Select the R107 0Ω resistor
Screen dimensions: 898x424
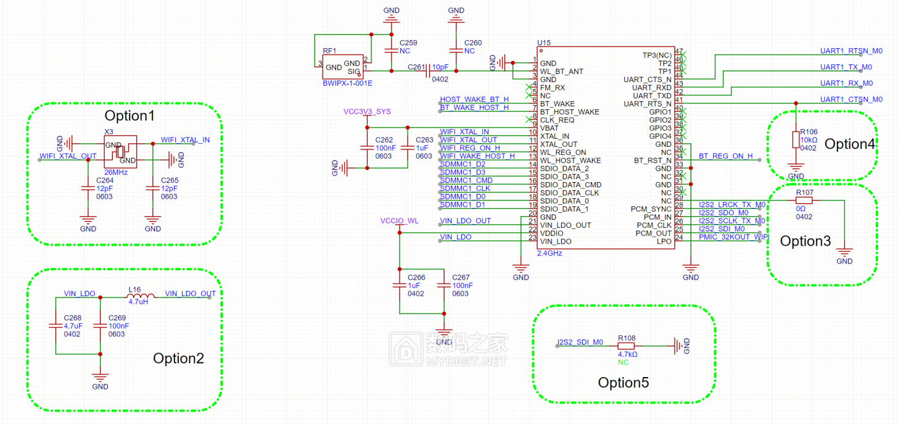coord(804,201)
